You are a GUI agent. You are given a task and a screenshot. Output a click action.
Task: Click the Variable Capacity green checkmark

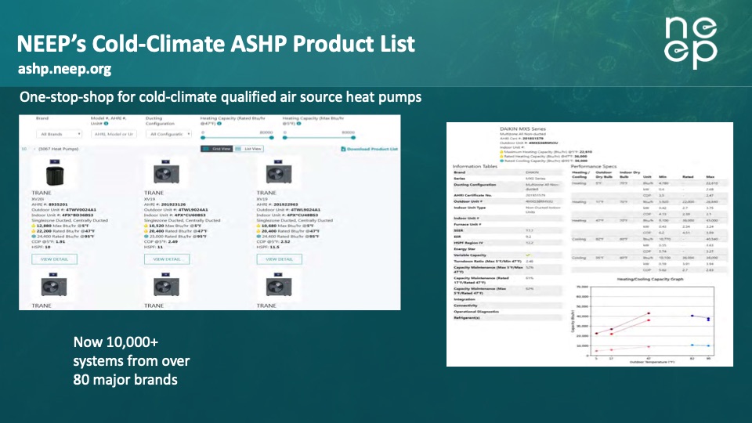[x=528, y=255]
